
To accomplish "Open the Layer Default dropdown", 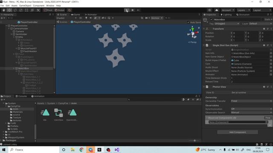I will point(260,24).
